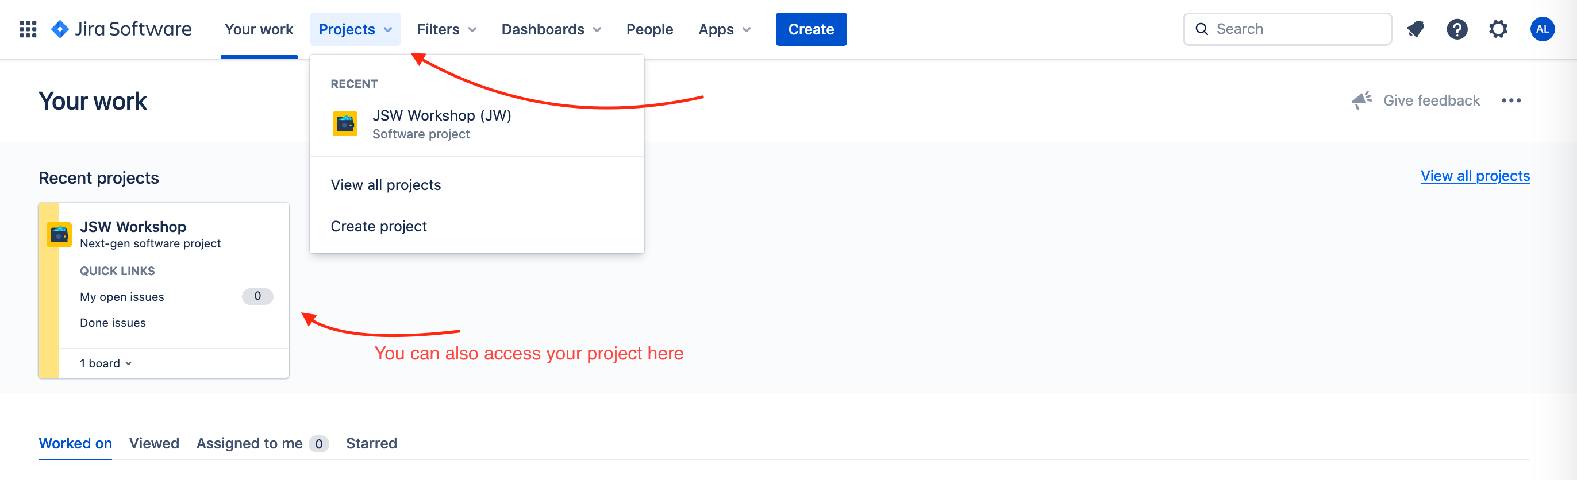Expand the 1 board dropdown
This screenshot has height=480, width=1577.
(106, 363)
